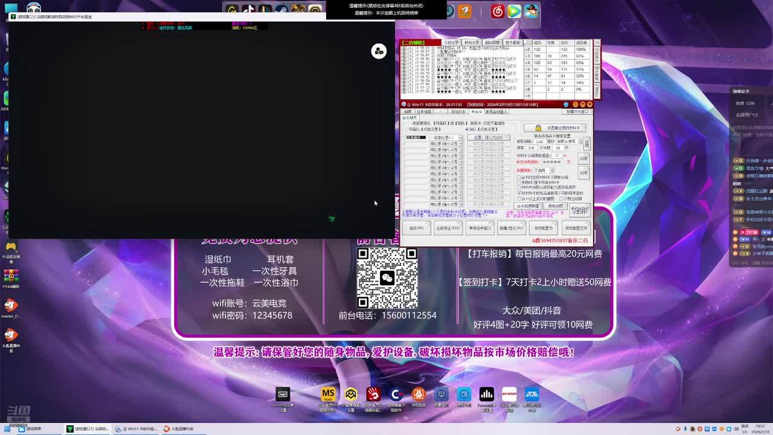Click the round user chat icon in game window
The image size is (773, 435).
coord(379,51)
